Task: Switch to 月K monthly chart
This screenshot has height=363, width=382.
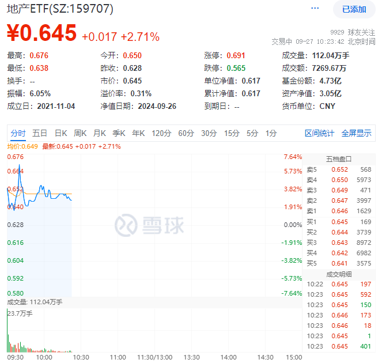Action: (100, 133)
